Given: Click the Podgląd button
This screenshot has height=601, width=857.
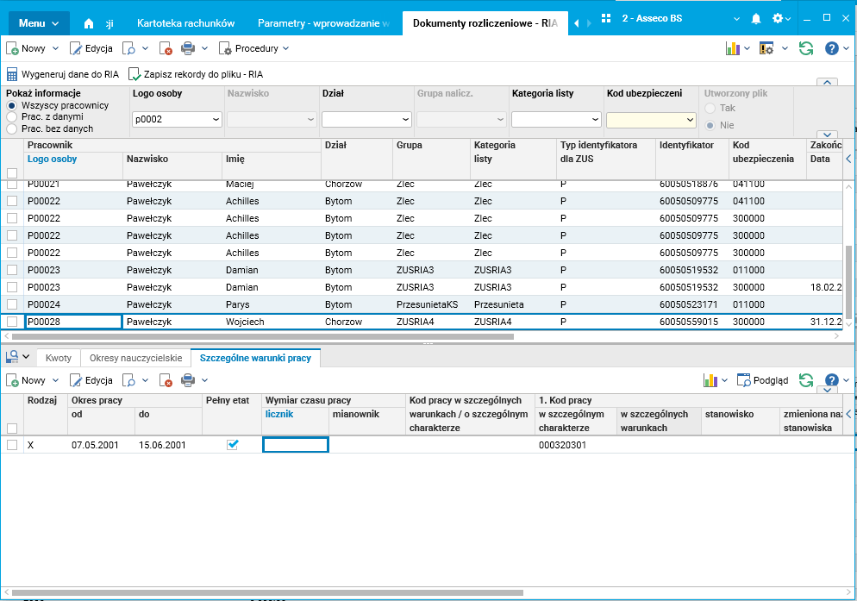Looking at the screenshot, I should (764, 380).
